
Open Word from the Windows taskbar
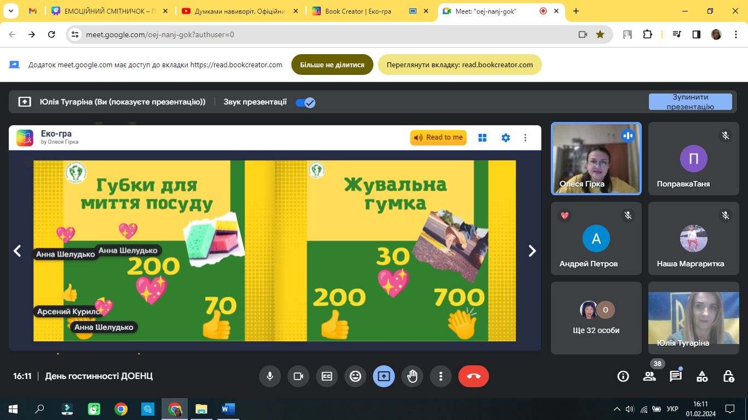(228, 409)
